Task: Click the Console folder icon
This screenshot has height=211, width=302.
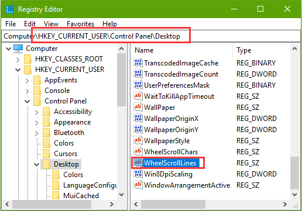Action: pos(37,91)
